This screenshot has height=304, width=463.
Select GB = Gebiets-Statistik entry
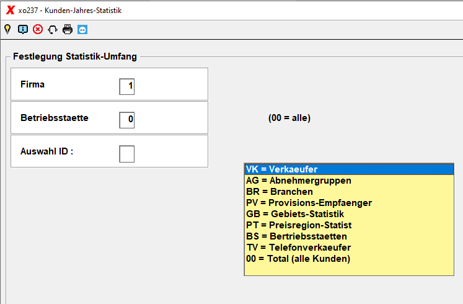point(350,214)
